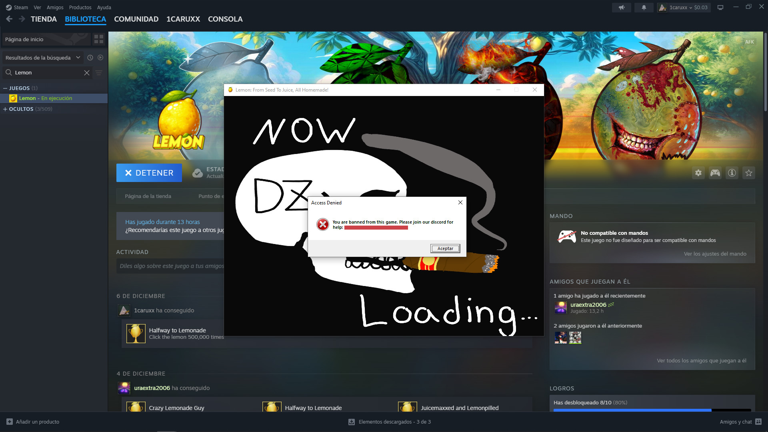Open game settings gear icon
Image resolution: width=768 pixels, height=432 pixels.
pos(698,173)
